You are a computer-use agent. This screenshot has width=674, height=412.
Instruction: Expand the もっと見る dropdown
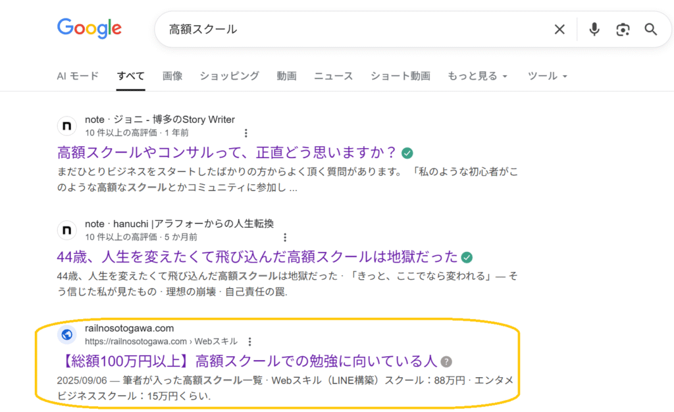tap(477, 76)
